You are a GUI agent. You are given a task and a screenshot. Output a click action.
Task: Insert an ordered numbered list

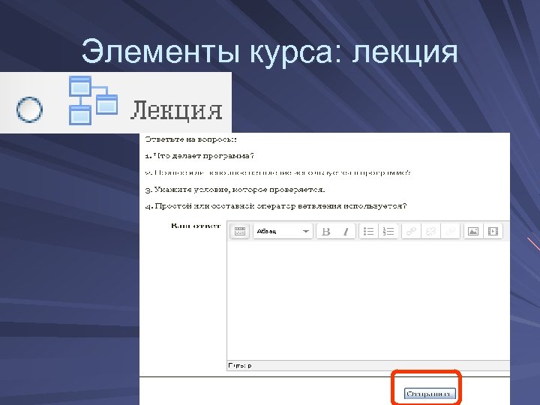[388, 231]
